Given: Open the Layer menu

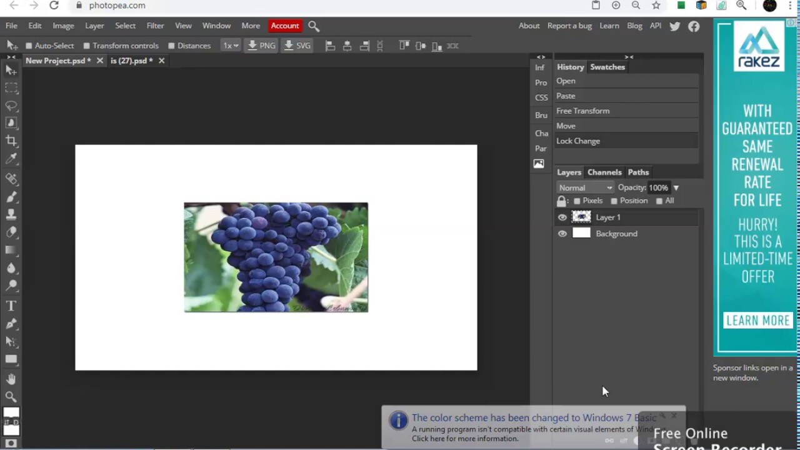Looking at the screenshot, I should click(x=94, y=26).
